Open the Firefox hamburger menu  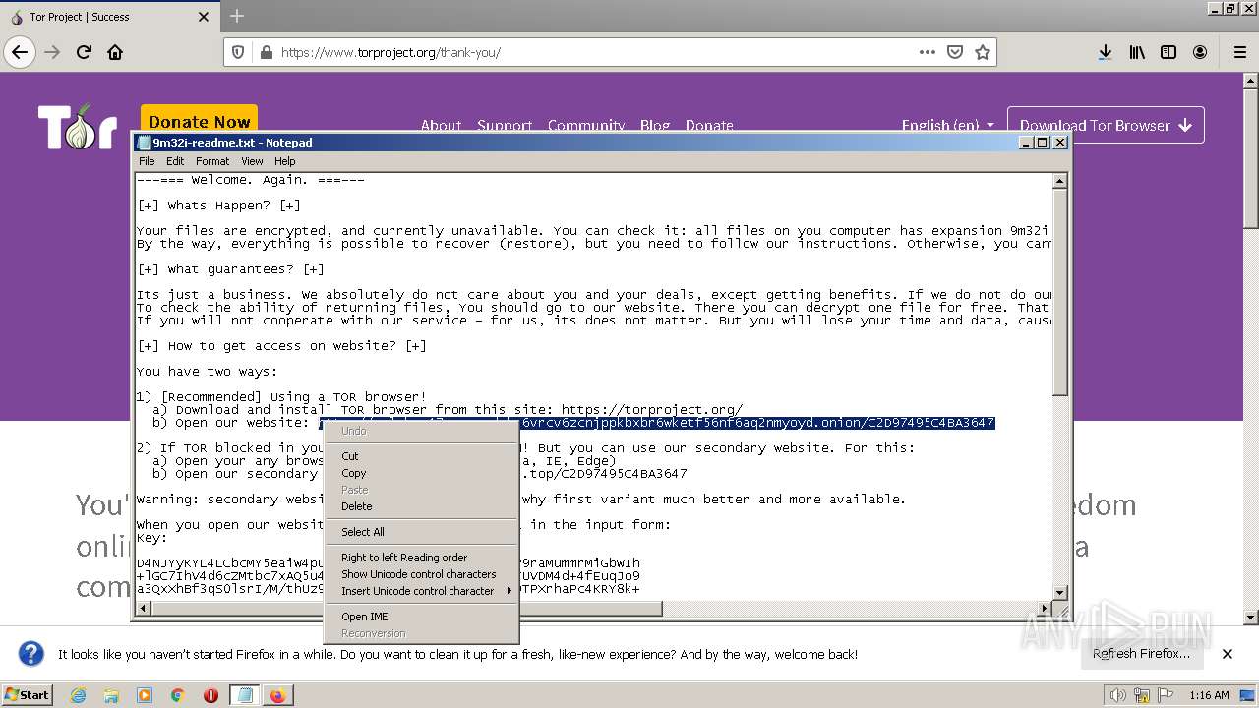click(x=1239, y=52)
